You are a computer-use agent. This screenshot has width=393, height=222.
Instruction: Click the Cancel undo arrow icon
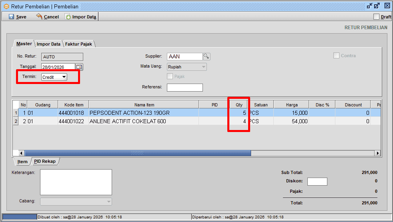39,16
